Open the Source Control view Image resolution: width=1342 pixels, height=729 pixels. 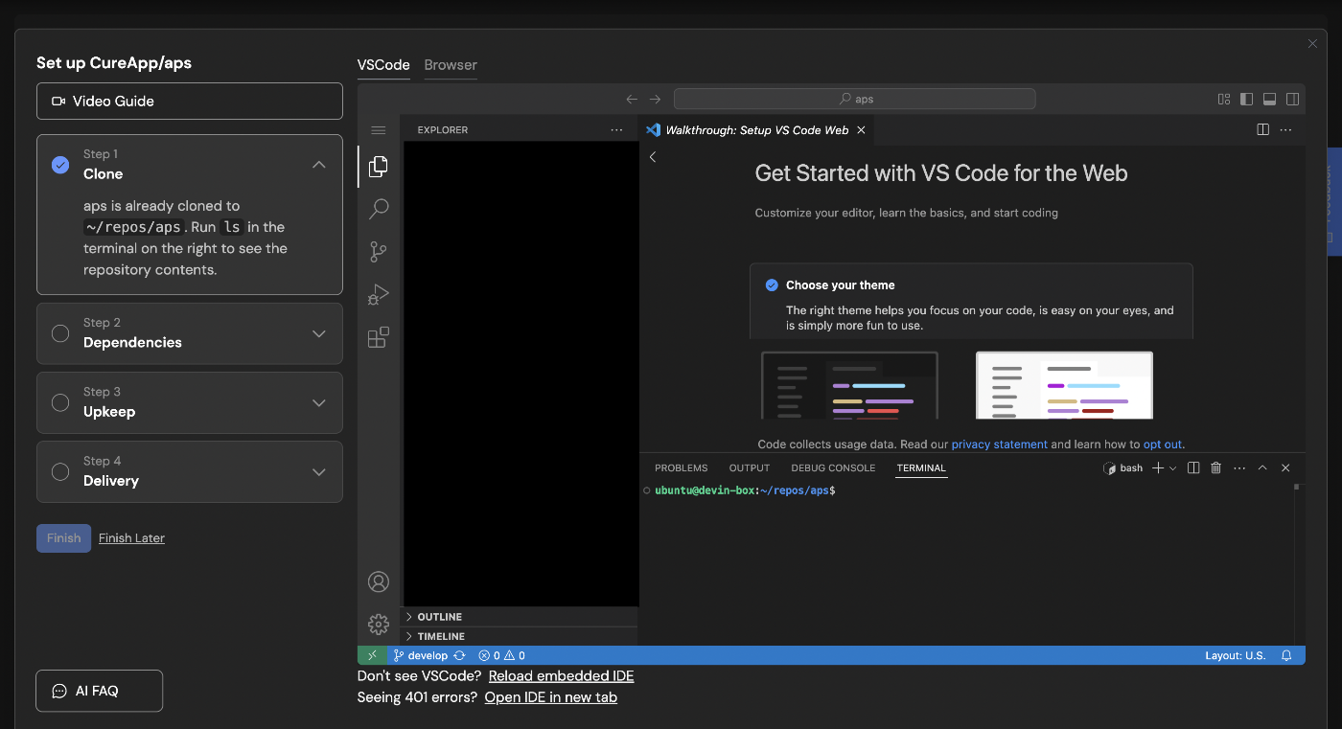(379, 252)
